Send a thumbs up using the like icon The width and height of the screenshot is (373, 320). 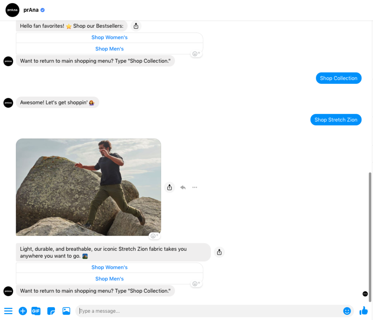(364, 311)
